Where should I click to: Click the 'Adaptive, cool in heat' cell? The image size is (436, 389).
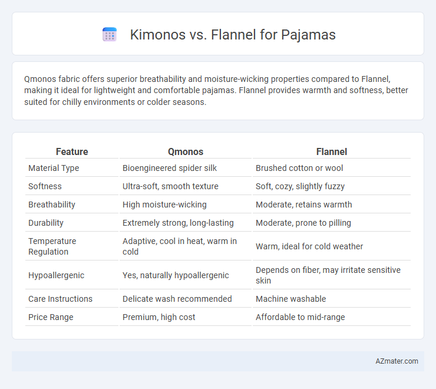(180, 246)
